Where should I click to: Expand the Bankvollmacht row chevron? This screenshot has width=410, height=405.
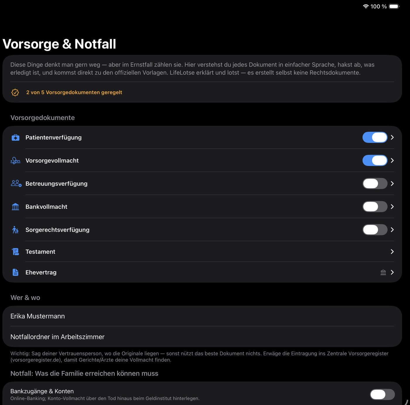(x=392, y=207)
